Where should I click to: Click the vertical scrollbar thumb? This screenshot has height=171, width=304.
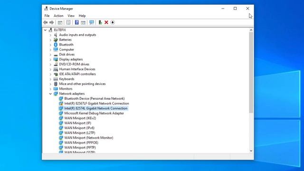tap(251, 73)
